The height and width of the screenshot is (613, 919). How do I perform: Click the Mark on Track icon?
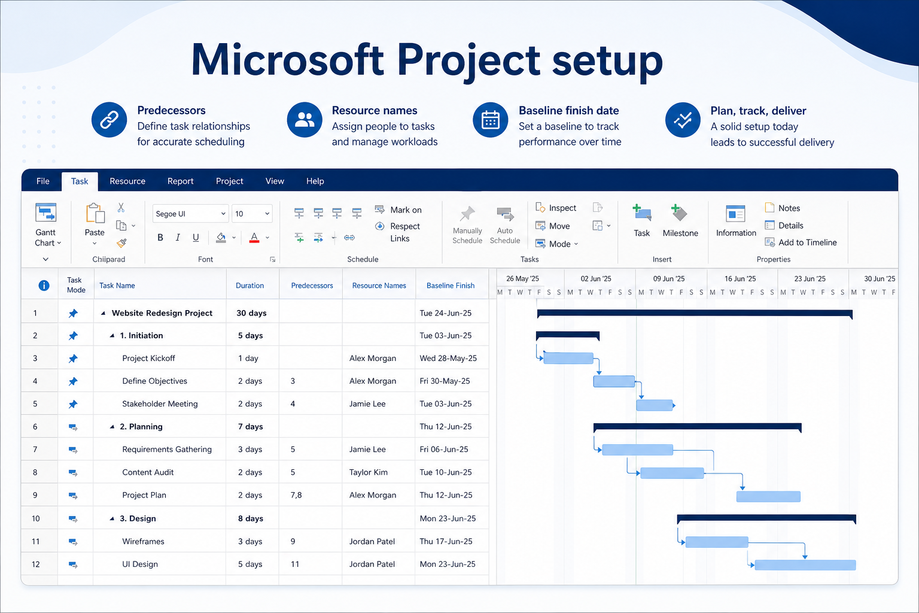[x=380, y=210]
